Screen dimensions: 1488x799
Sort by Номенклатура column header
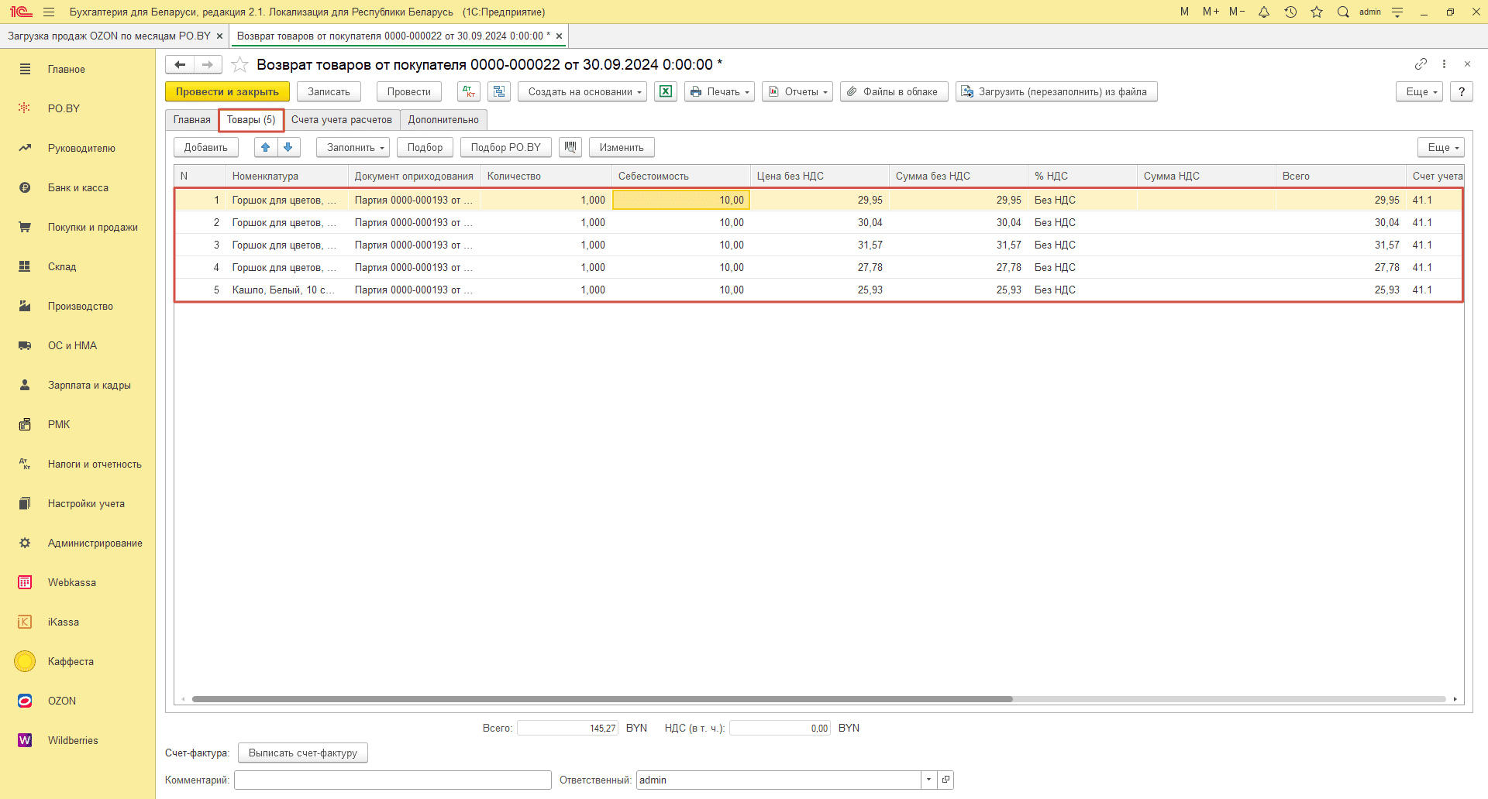[287, 176]
